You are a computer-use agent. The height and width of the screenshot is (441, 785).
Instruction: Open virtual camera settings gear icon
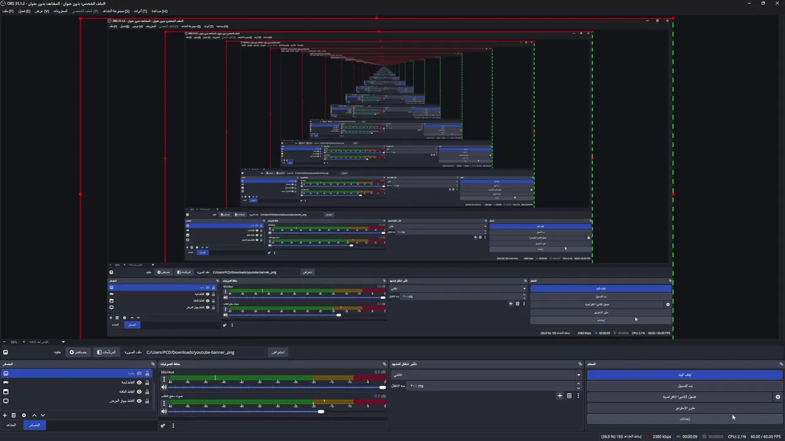pyautogui.click(x=778, y=397)
